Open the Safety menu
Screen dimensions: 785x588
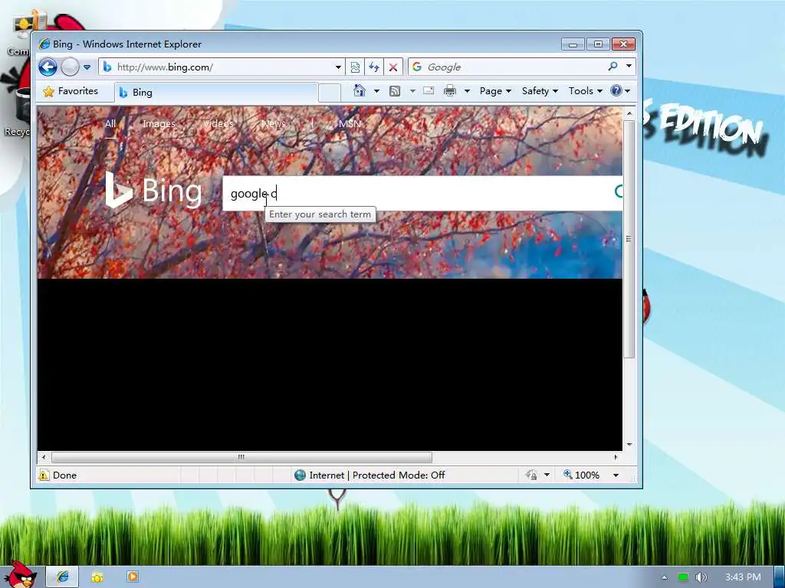[540, 91]
